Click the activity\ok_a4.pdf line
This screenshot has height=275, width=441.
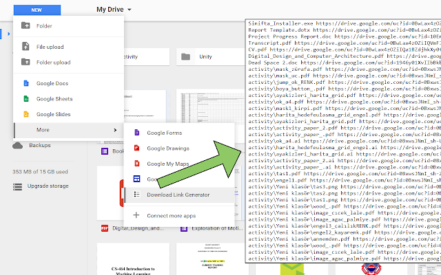click(345, 102)
